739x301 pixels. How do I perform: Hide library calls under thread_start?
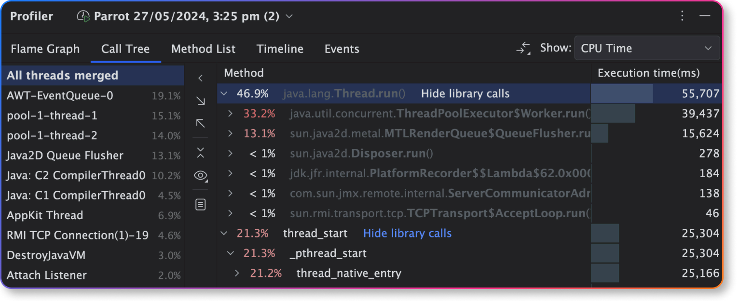407,233
